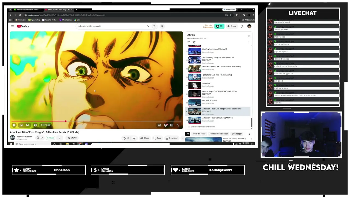This screenshot has height=197, width=350.
Task: Pause the video
Action: pos(14,125)
